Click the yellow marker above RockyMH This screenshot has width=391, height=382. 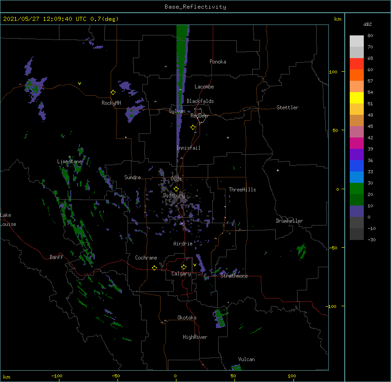(x=113, y=93)
